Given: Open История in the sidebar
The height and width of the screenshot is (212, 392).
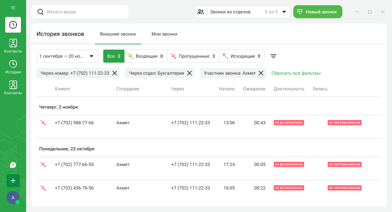Looking at the screenshot, I should coord(13,67).
